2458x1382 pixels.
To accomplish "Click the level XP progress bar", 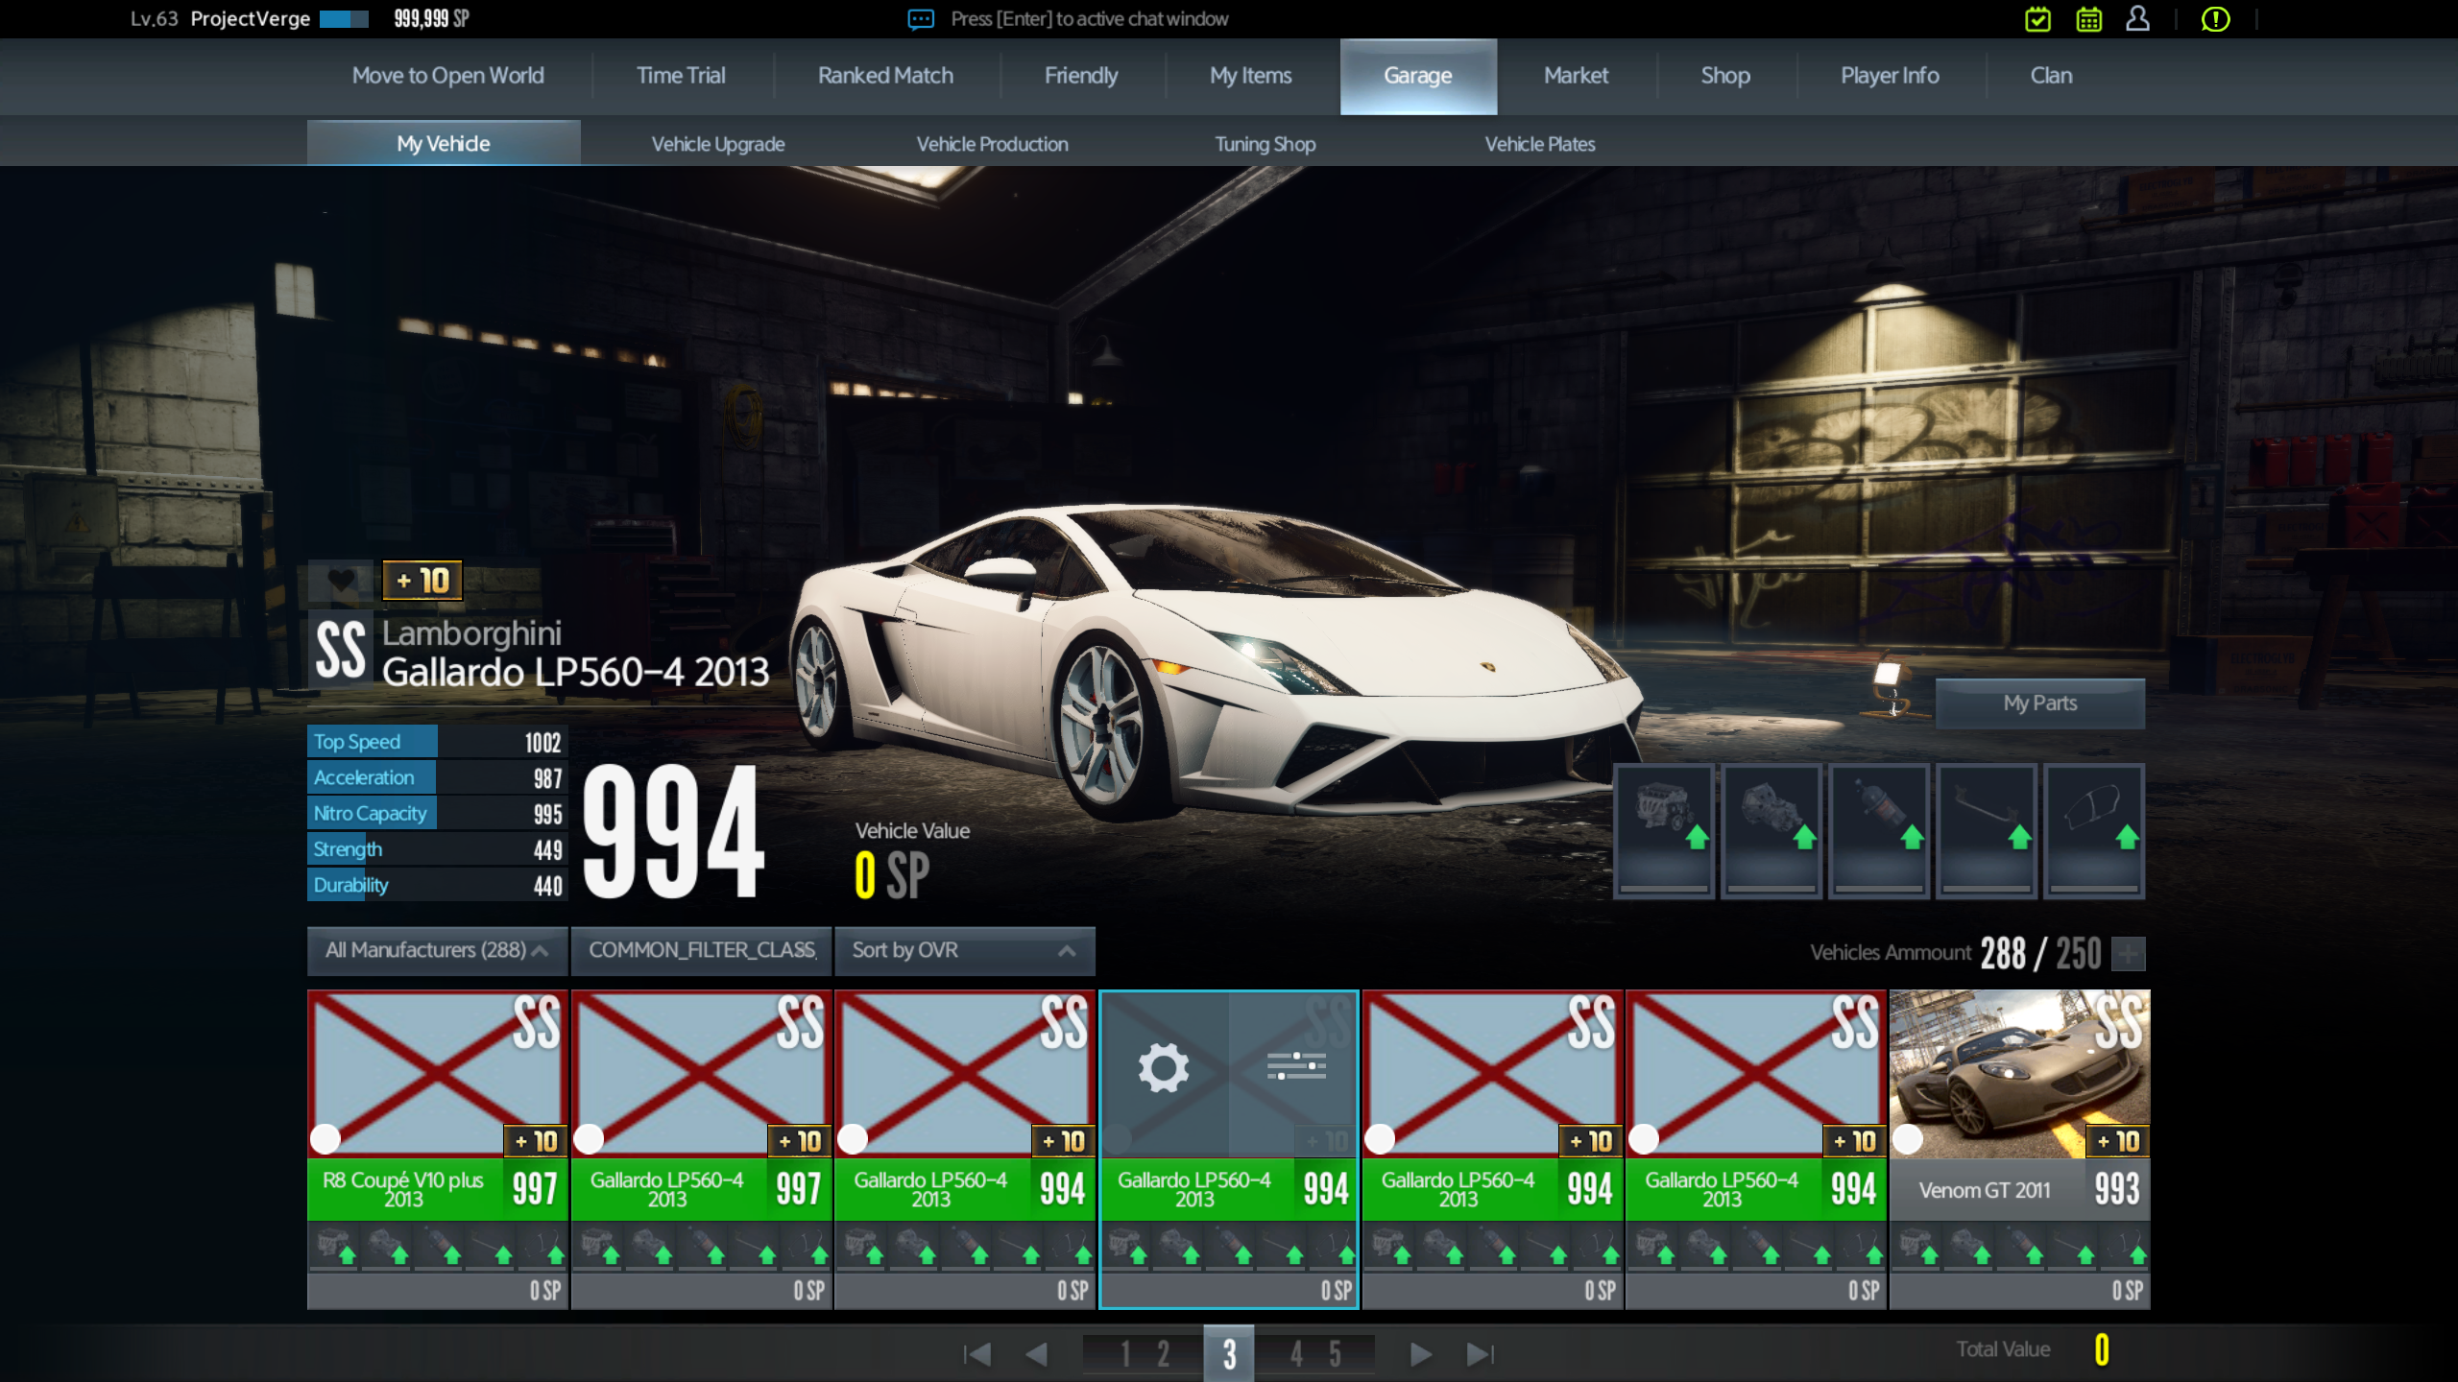I will (344, 19).
